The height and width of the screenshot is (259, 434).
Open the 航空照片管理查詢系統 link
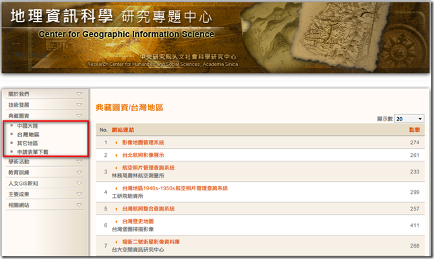click(x=148, y=168)
